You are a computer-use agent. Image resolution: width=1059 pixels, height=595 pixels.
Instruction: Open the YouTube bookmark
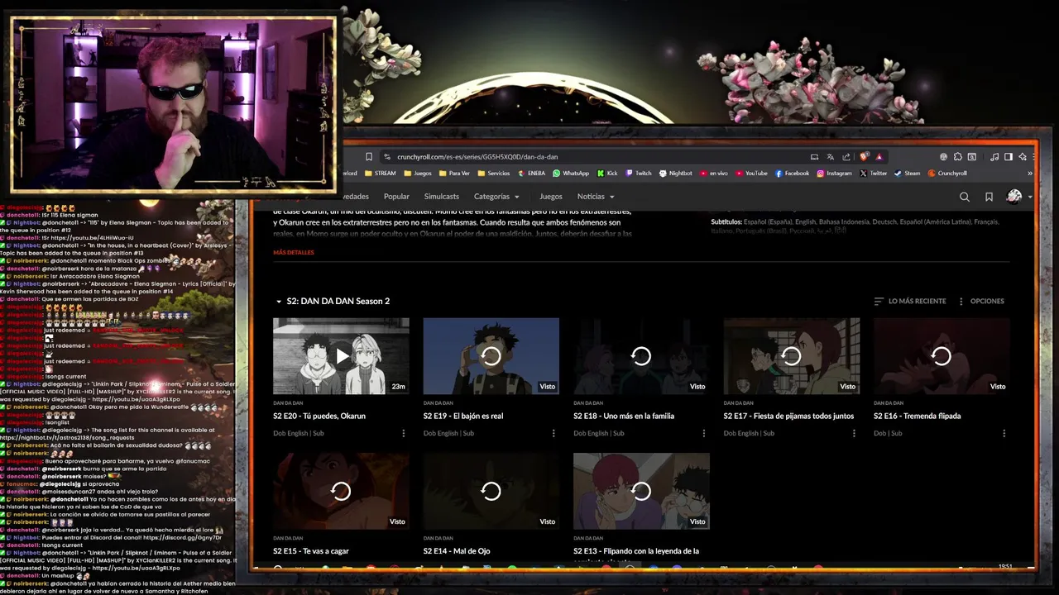click(x=751, y=174)
